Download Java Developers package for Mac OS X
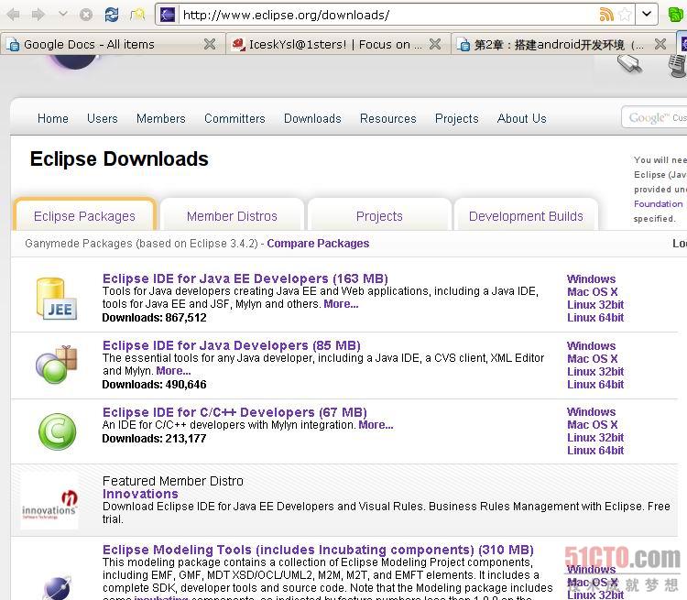The image size is (687, 600). click(x=593, y=358)
